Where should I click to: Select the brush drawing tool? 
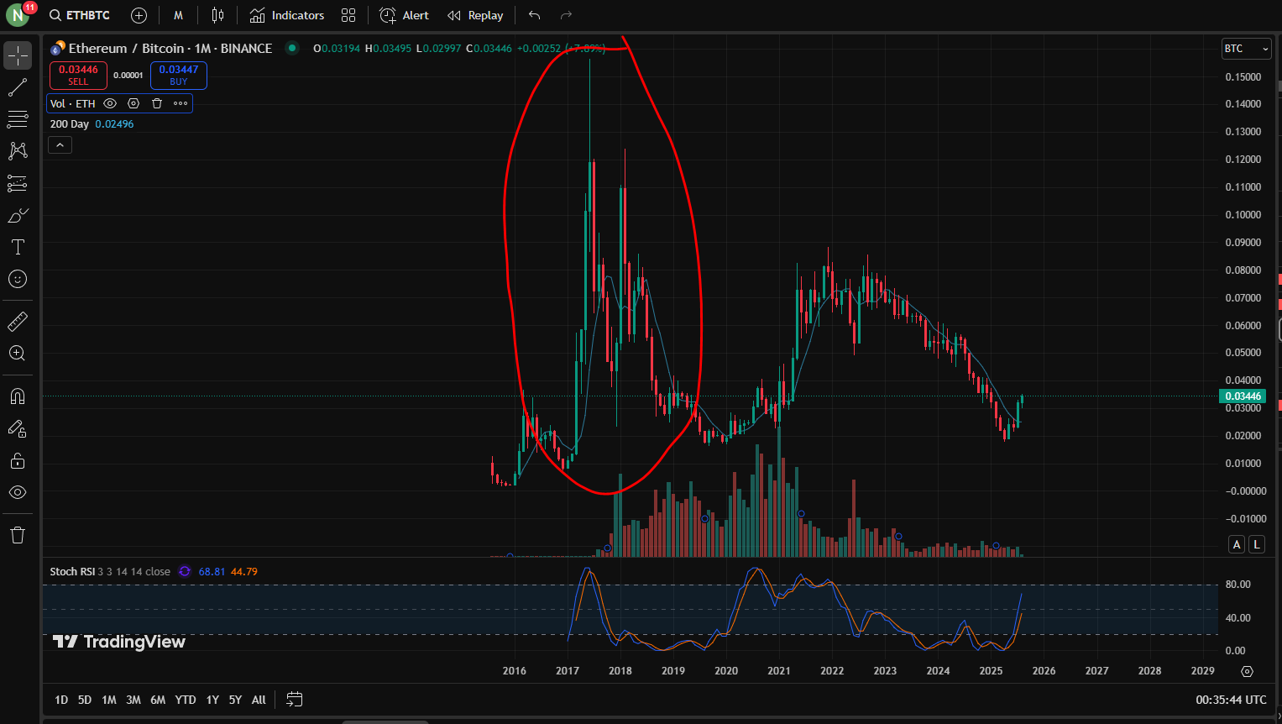[18, 215]
